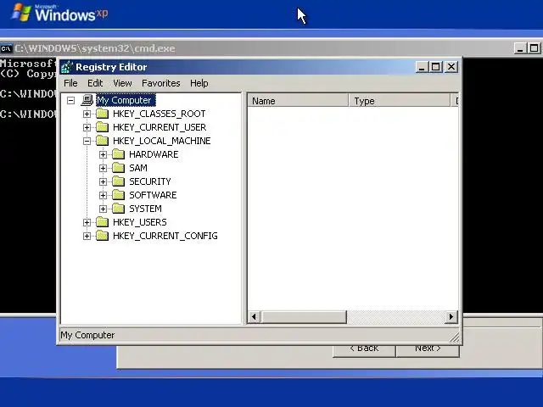Viewport: 543px width, 407px height.
Task: Click the HKEY_CURRENT_CONFIG folder icon
Action: 103,236
